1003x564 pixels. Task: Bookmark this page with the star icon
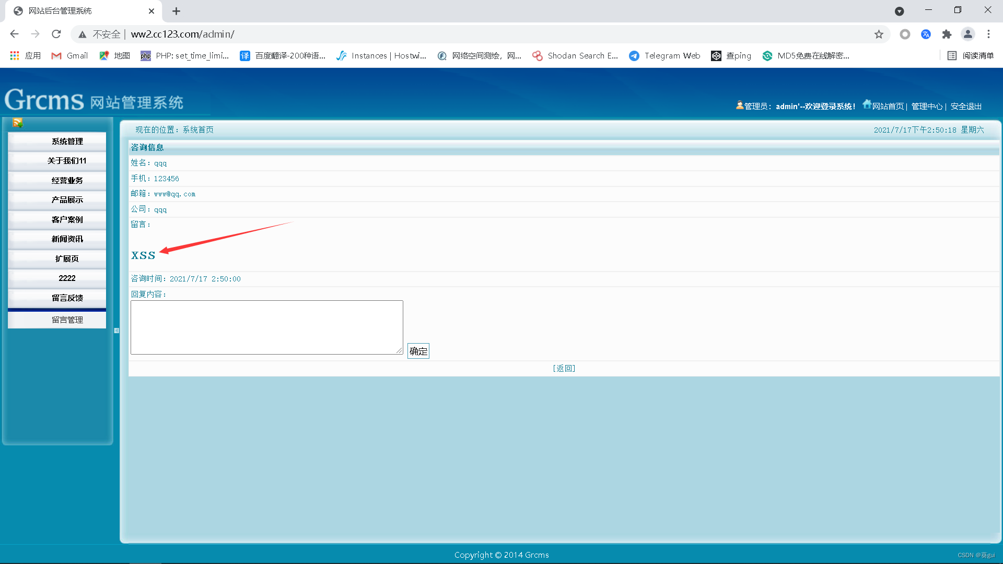point(879,34)
